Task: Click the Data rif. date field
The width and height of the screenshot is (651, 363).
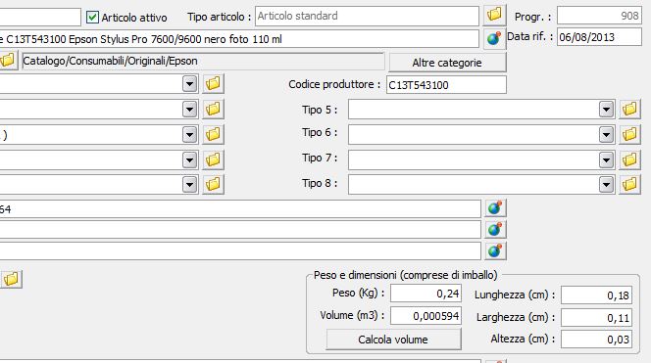Action: (x=599, y=37)
